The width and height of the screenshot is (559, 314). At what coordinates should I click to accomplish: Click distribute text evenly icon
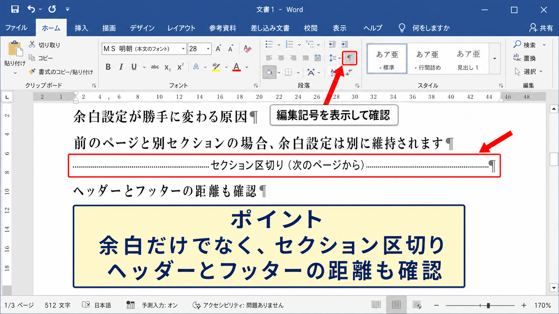318,58
